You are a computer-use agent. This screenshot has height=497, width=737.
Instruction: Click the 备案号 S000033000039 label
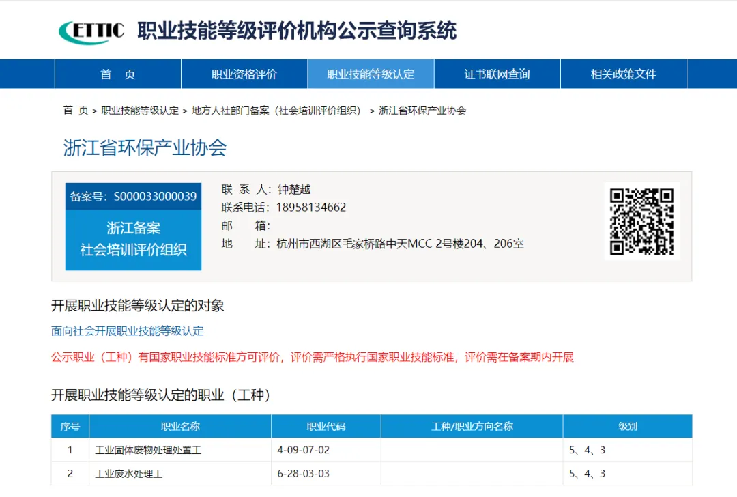coord(133,197)
